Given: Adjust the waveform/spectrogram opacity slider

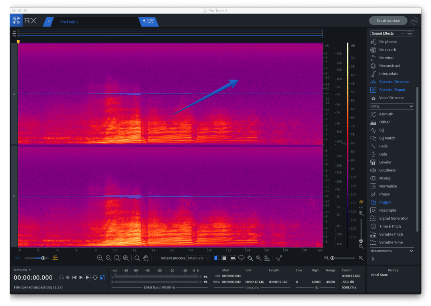Looking at the screenshot, I should coord(43,258).
